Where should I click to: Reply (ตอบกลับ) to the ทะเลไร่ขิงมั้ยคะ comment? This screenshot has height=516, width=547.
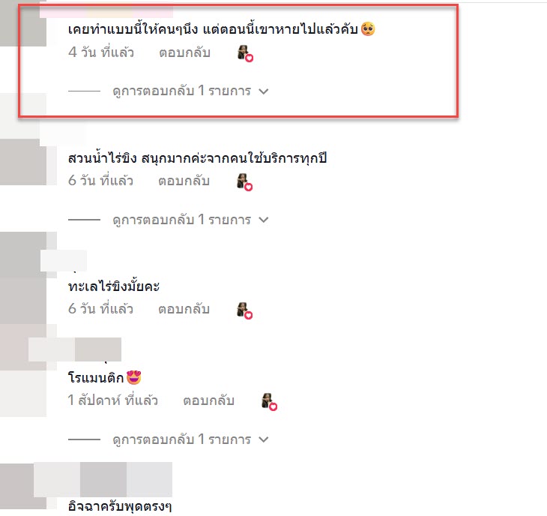184,309
